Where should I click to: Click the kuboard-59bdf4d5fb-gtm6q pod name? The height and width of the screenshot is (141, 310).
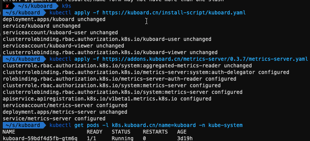point(40,138)
